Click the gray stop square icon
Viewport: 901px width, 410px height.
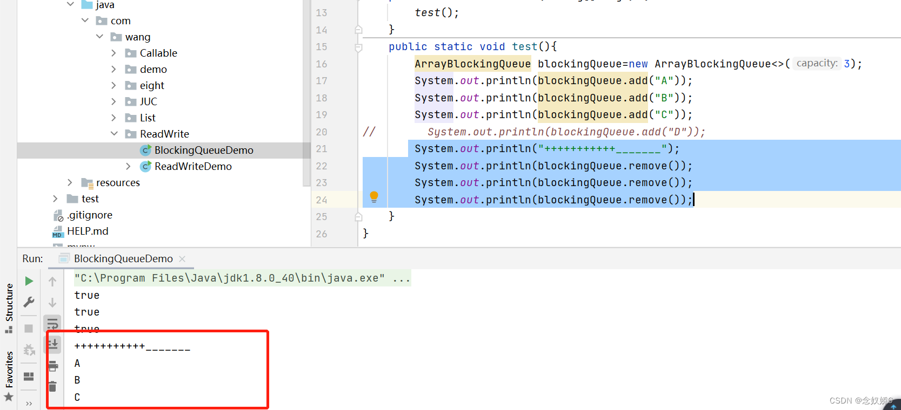(29, 329)
